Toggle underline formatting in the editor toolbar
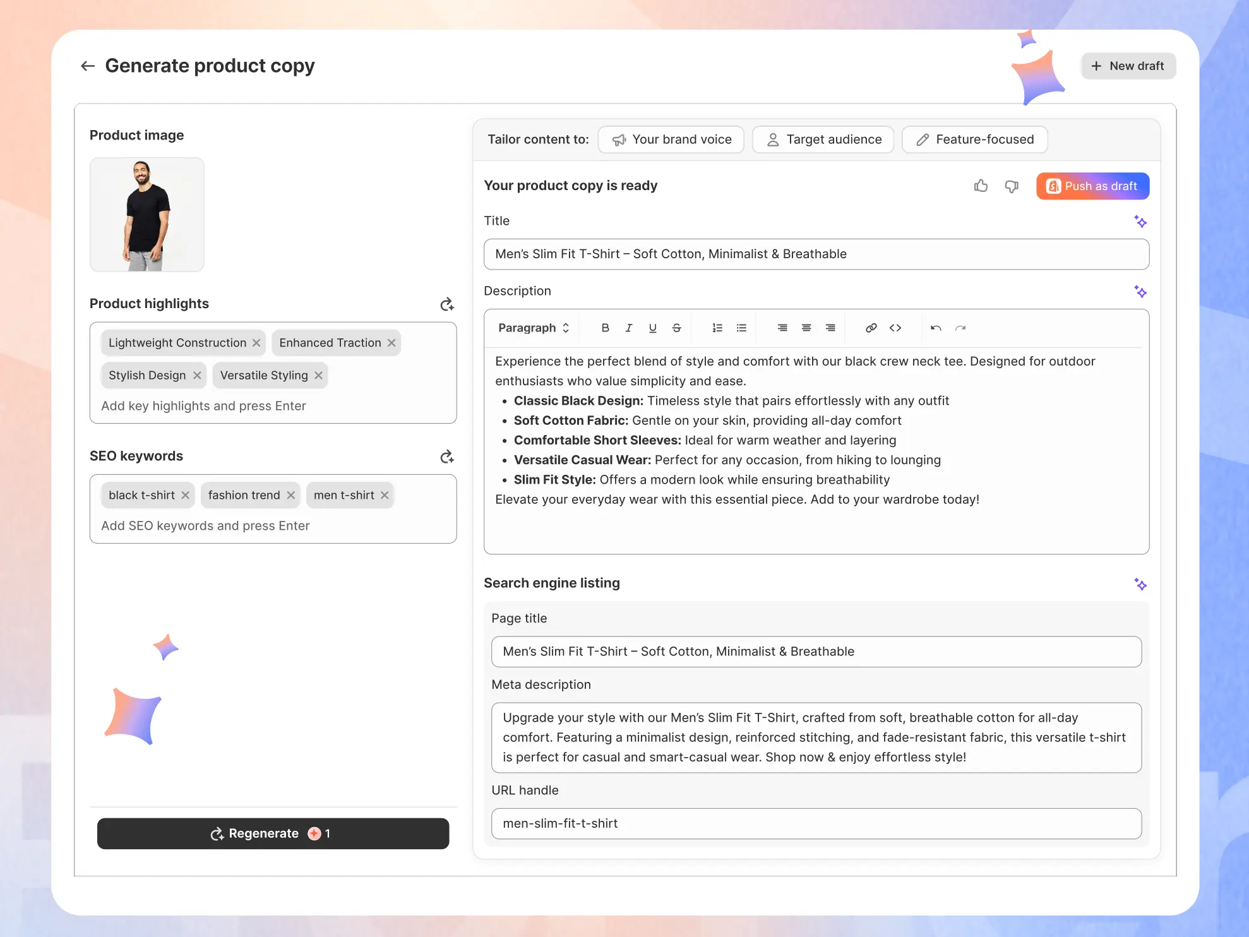Image resolution: width=1249 pixels, height=937 pixels. [652, 328]
